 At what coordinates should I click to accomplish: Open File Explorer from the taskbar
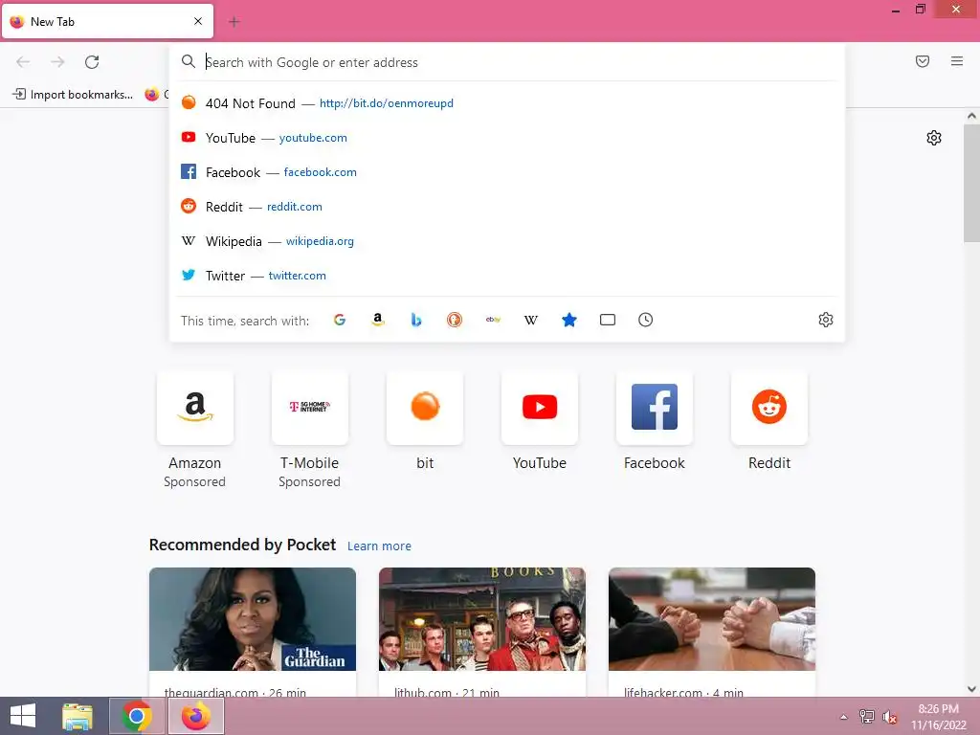click(x=78, y=716)
